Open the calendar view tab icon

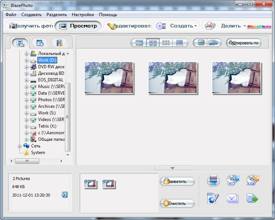pyautogui.click(x=40, y=43)
